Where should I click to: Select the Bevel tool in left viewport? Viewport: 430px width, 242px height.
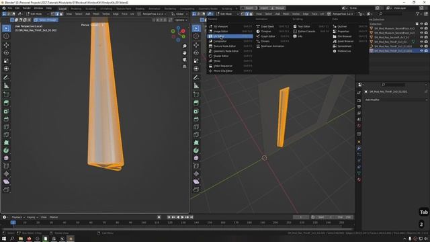(6, 119)
